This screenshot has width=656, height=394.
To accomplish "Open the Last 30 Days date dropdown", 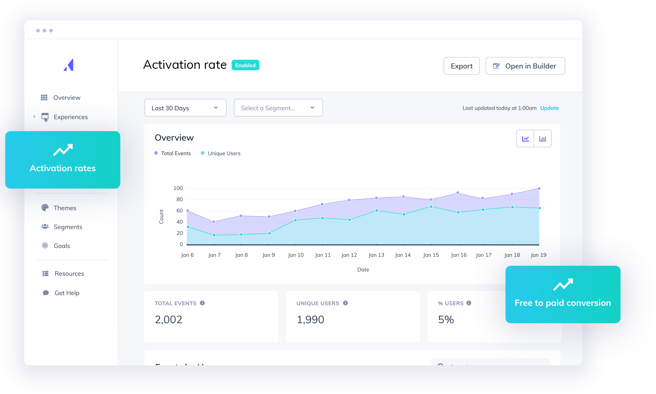I will 185,108.
